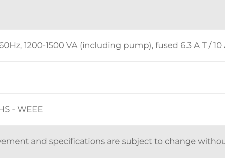Image resolution: width=225 pixels, height=158 pixels.
Task: Click the "WEEE" compliance text
Action: pos(30,109)
